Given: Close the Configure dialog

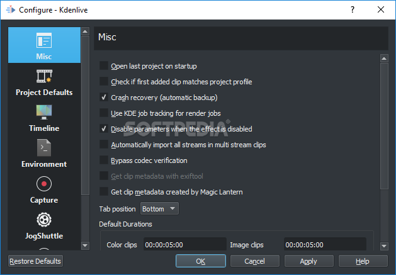Looking at the screenshot, I should click(381, 9).
